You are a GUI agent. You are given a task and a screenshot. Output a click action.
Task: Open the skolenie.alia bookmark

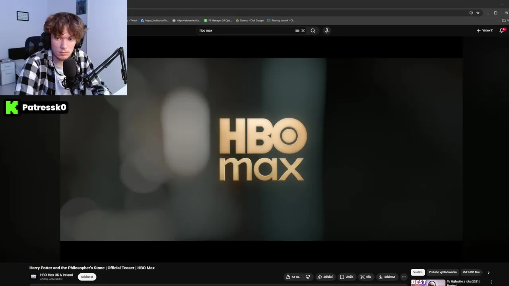coord(187,21)
